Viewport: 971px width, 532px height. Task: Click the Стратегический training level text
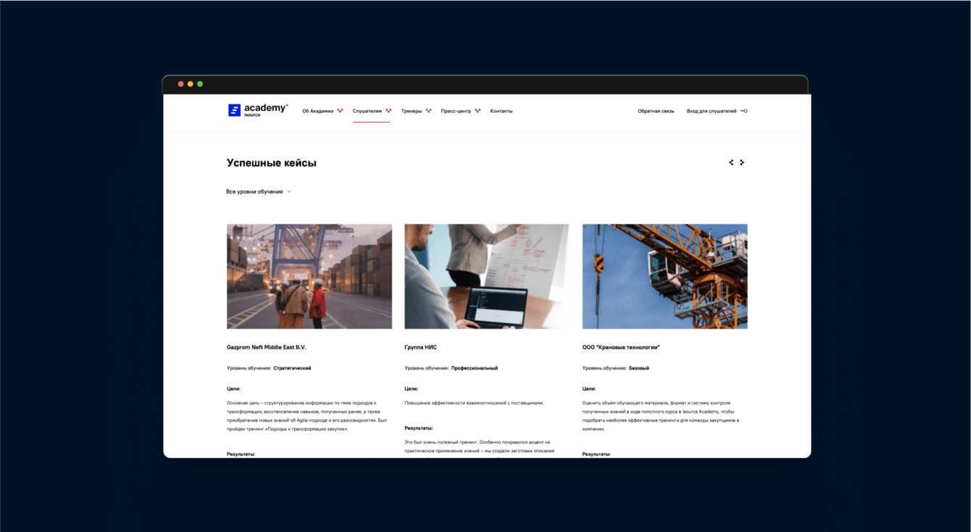tap(292, 368)
